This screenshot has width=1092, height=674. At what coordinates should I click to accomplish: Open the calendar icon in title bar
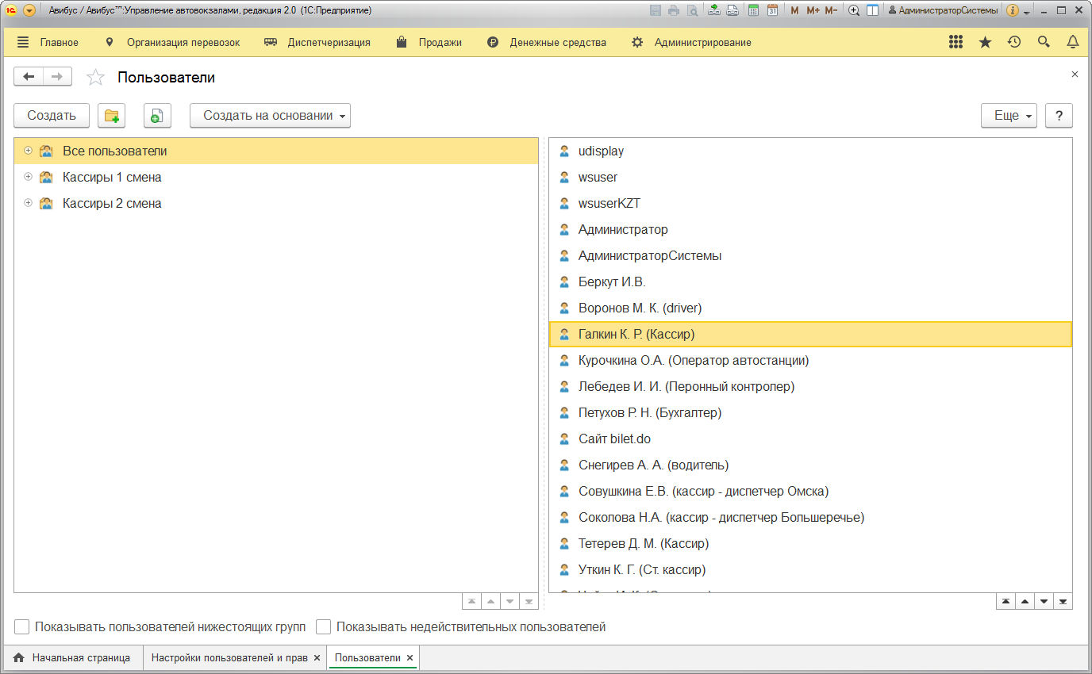click(772, 10)
